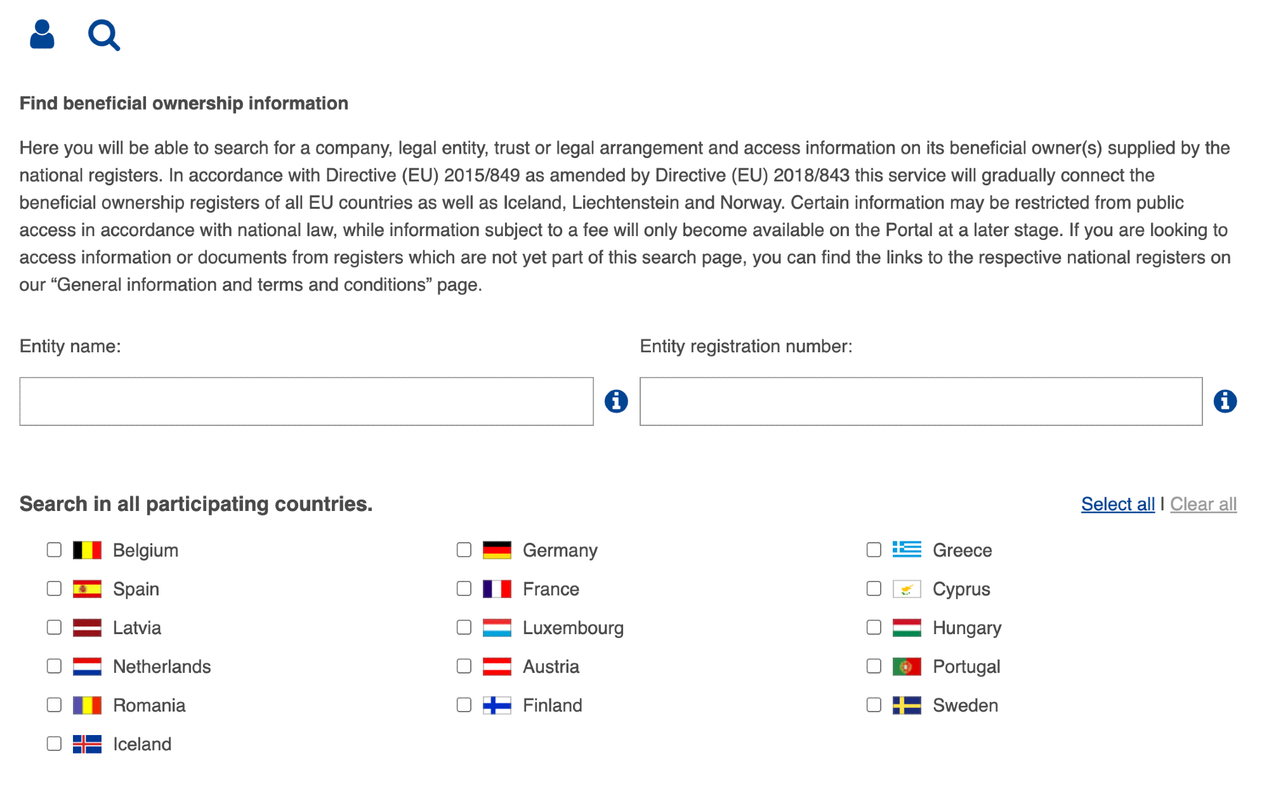Select the Netherlands checkbox
The height and width of the screenshot is (796, 1269).
coord(55,666)
